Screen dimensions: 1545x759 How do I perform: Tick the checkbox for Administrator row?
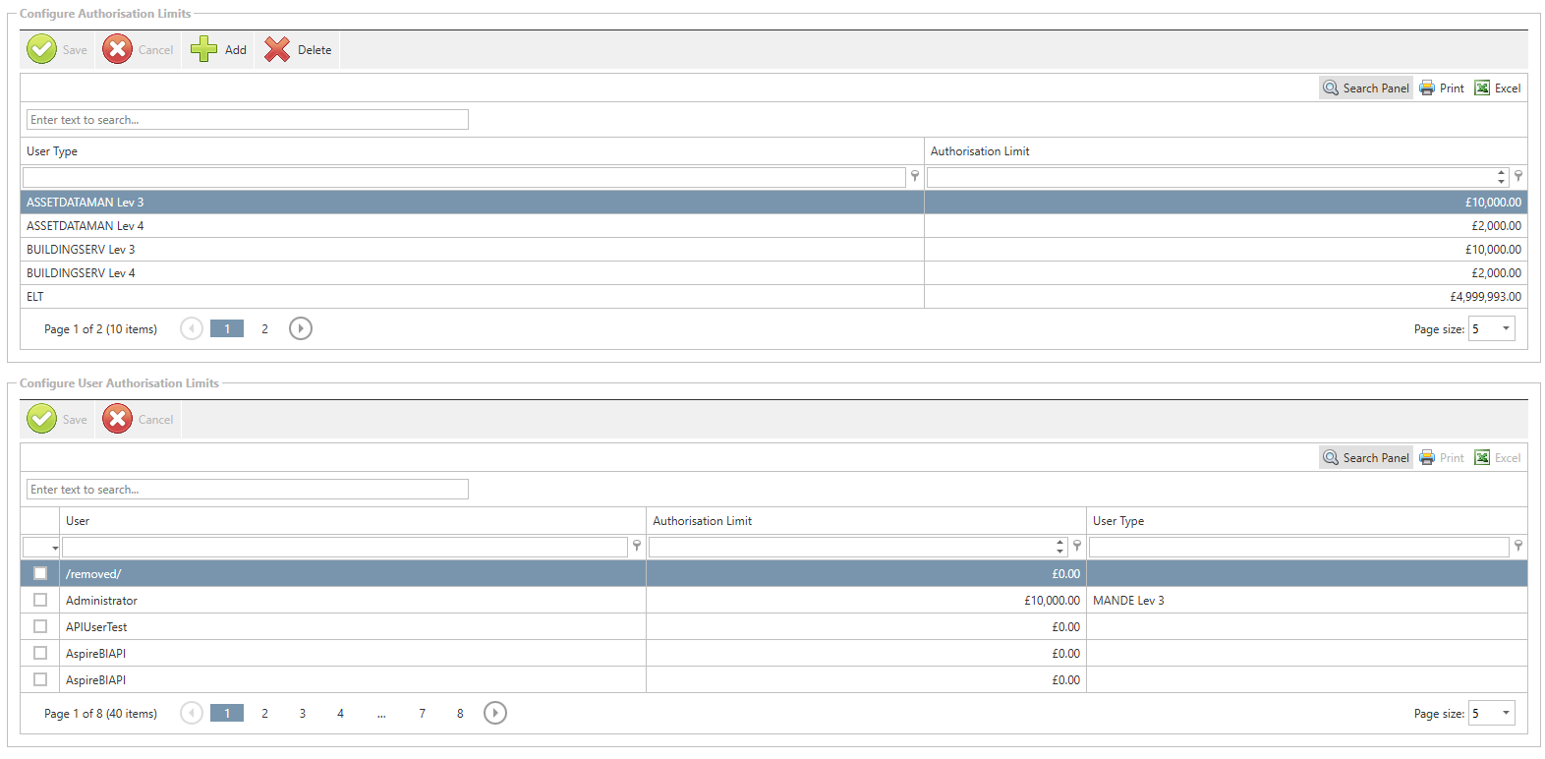40,600
